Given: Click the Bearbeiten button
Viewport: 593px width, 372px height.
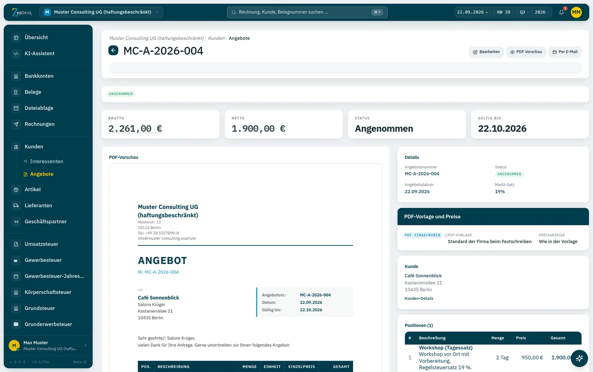Looking at the screenshot, I should [x=486, y=52].
